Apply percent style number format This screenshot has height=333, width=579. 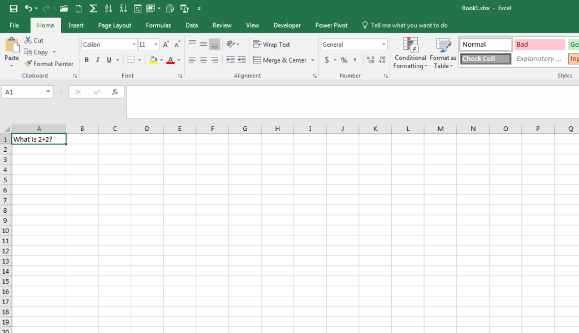[x=344, y=60]
